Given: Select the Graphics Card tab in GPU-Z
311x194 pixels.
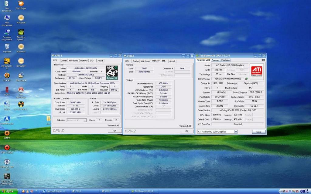Looking at the screenshot, I should coord(203,60).
